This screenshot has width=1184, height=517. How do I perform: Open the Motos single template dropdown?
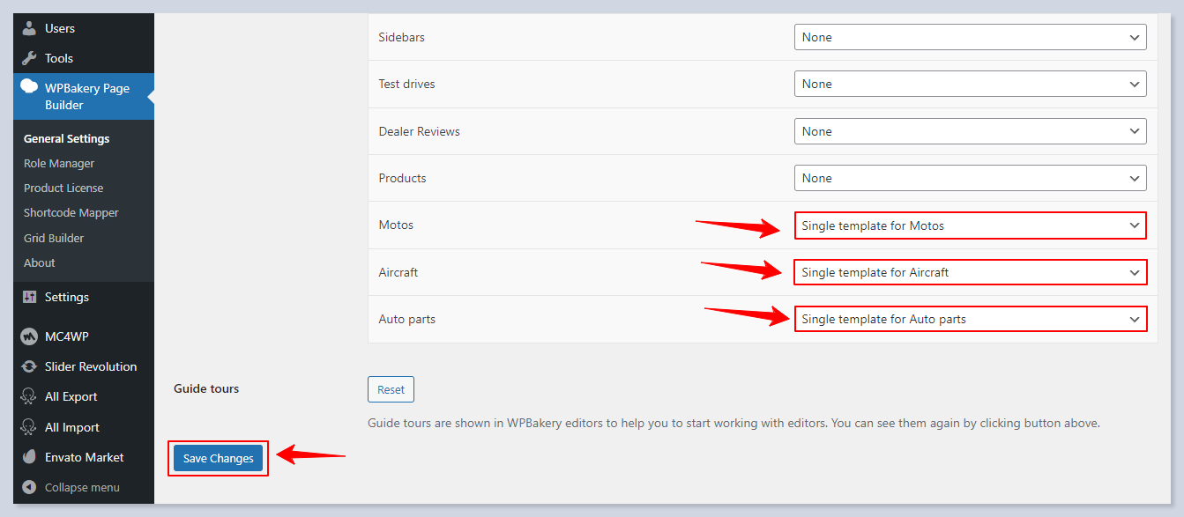(x=970, y=225)
